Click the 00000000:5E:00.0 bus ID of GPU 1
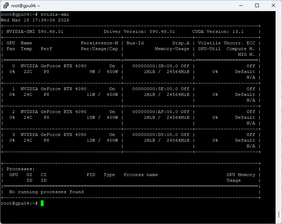 tap(155, 89)
